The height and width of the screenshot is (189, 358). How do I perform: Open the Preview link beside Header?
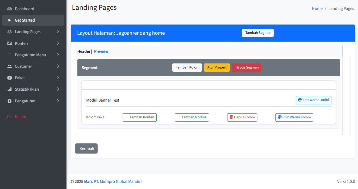point(101,51)
